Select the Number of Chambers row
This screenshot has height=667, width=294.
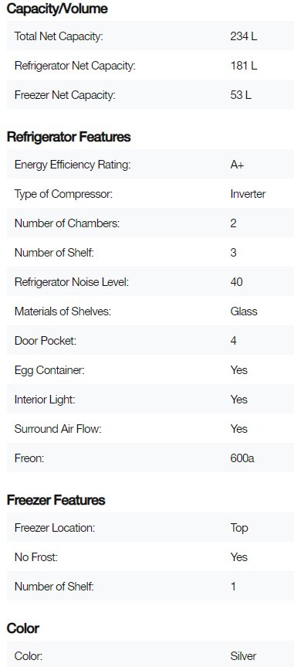pyautogui.click(x=150, y=223)
